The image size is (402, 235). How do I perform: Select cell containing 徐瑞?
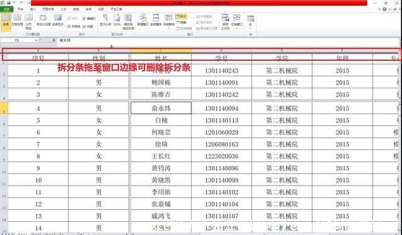click(x=161, y=144)
